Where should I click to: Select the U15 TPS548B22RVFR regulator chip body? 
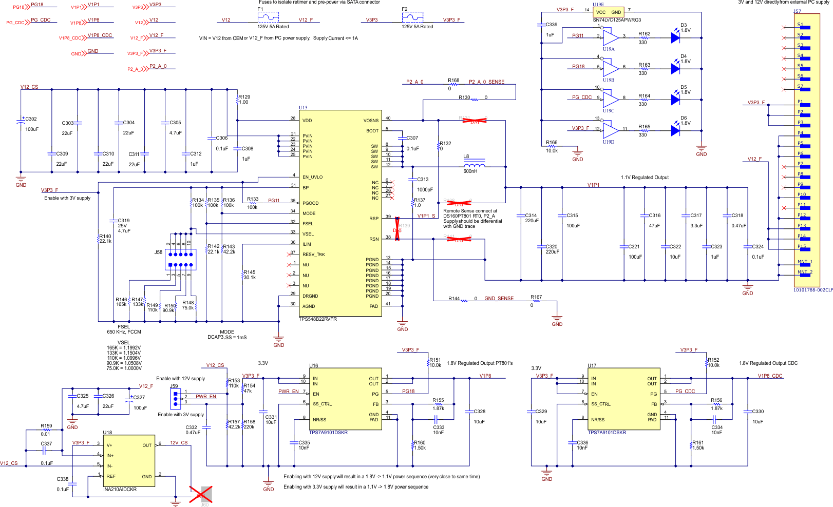click(x=340, y=213)
